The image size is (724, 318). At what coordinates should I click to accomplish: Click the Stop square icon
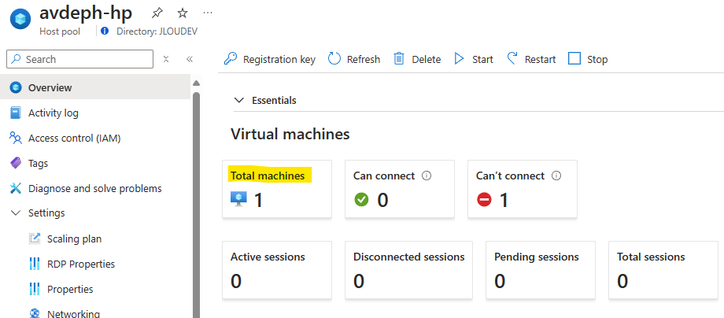tap(574, 58)
